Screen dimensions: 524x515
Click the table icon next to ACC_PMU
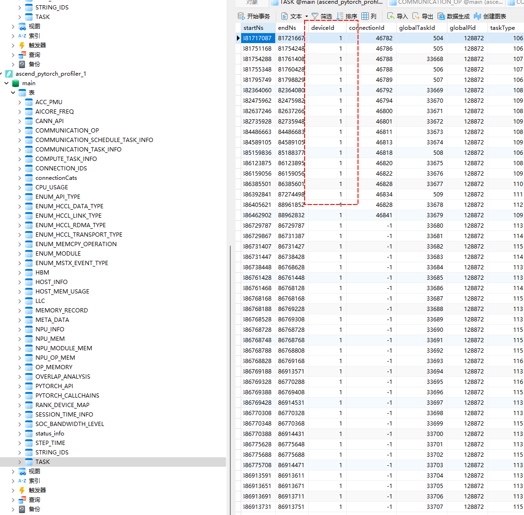pyautogui.click(x=29, y=102)
